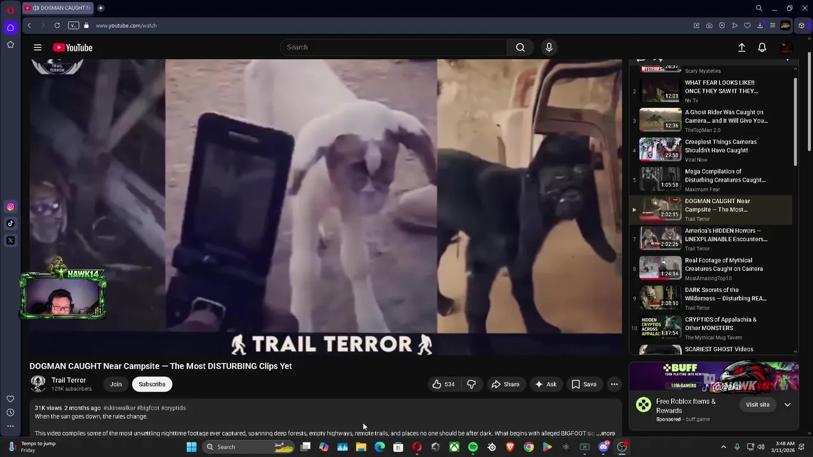This screenshot has height=457, width=813.
Task: Open Discord from the taskbar
Action: click(603, 447)
